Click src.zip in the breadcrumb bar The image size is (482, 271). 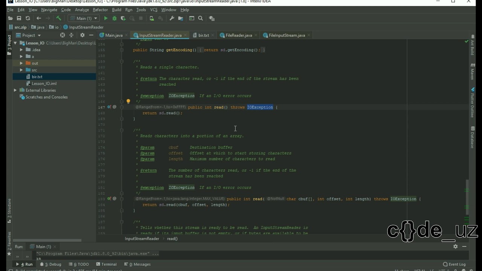click(20, 27)
